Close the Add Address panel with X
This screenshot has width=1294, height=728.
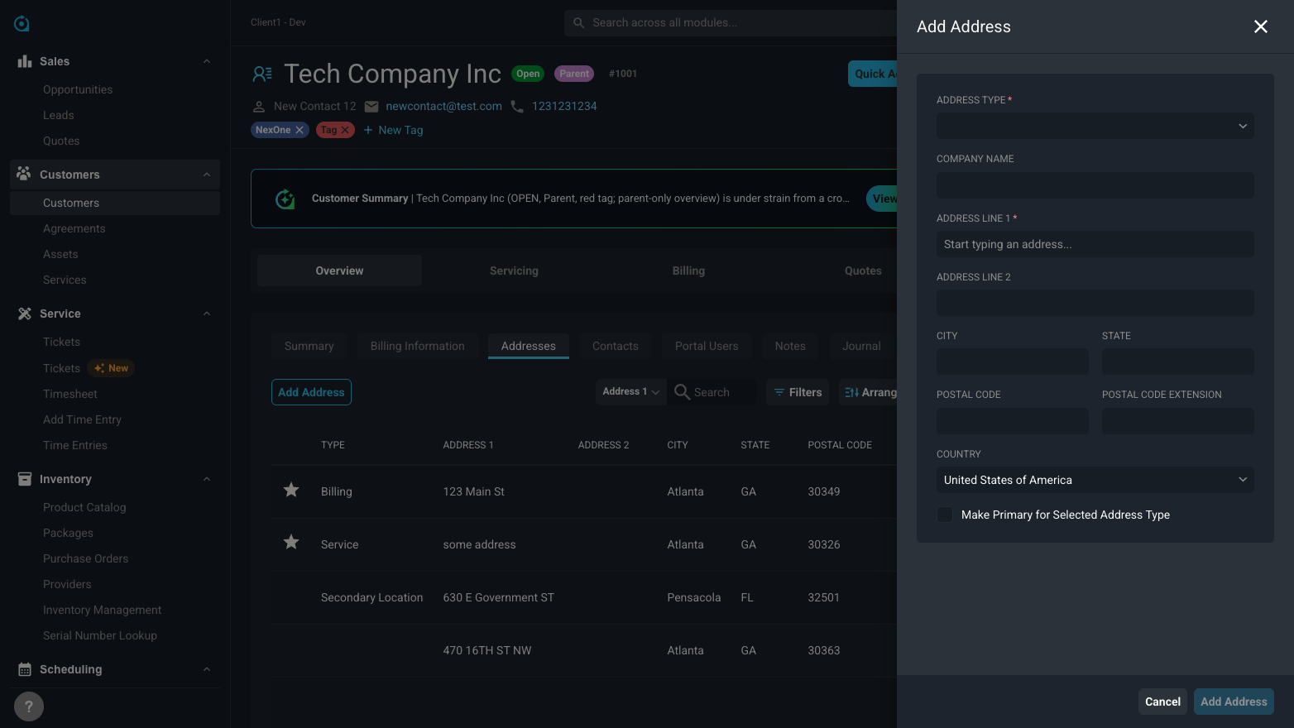pos(1260,26)
